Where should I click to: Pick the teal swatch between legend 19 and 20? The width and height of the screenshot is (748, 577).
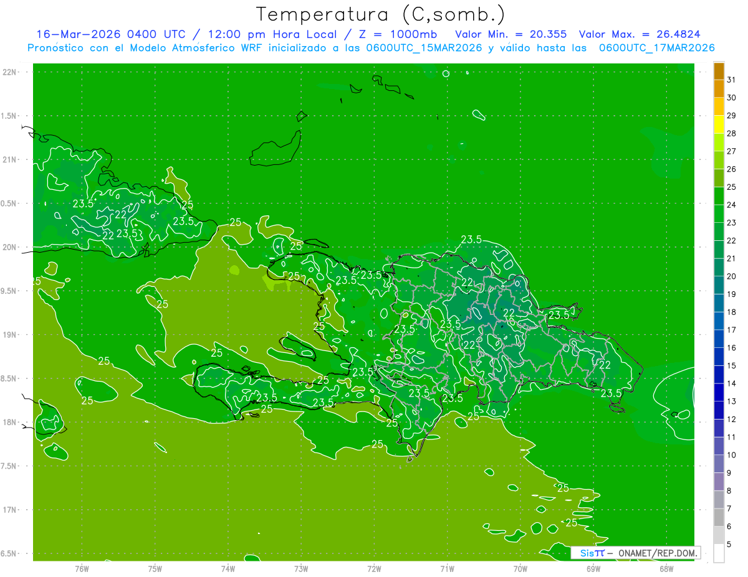coord(719,285)
